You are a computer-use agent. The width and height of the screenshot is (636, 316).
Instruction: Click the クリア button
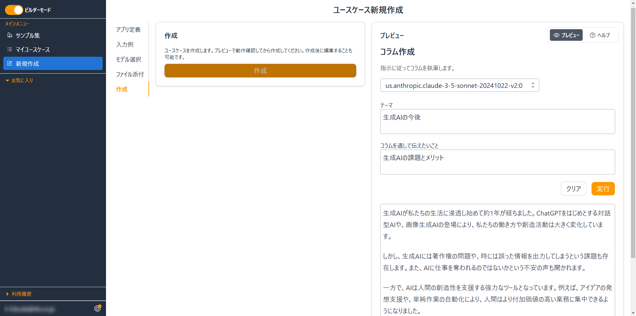[x=573, y=189]
